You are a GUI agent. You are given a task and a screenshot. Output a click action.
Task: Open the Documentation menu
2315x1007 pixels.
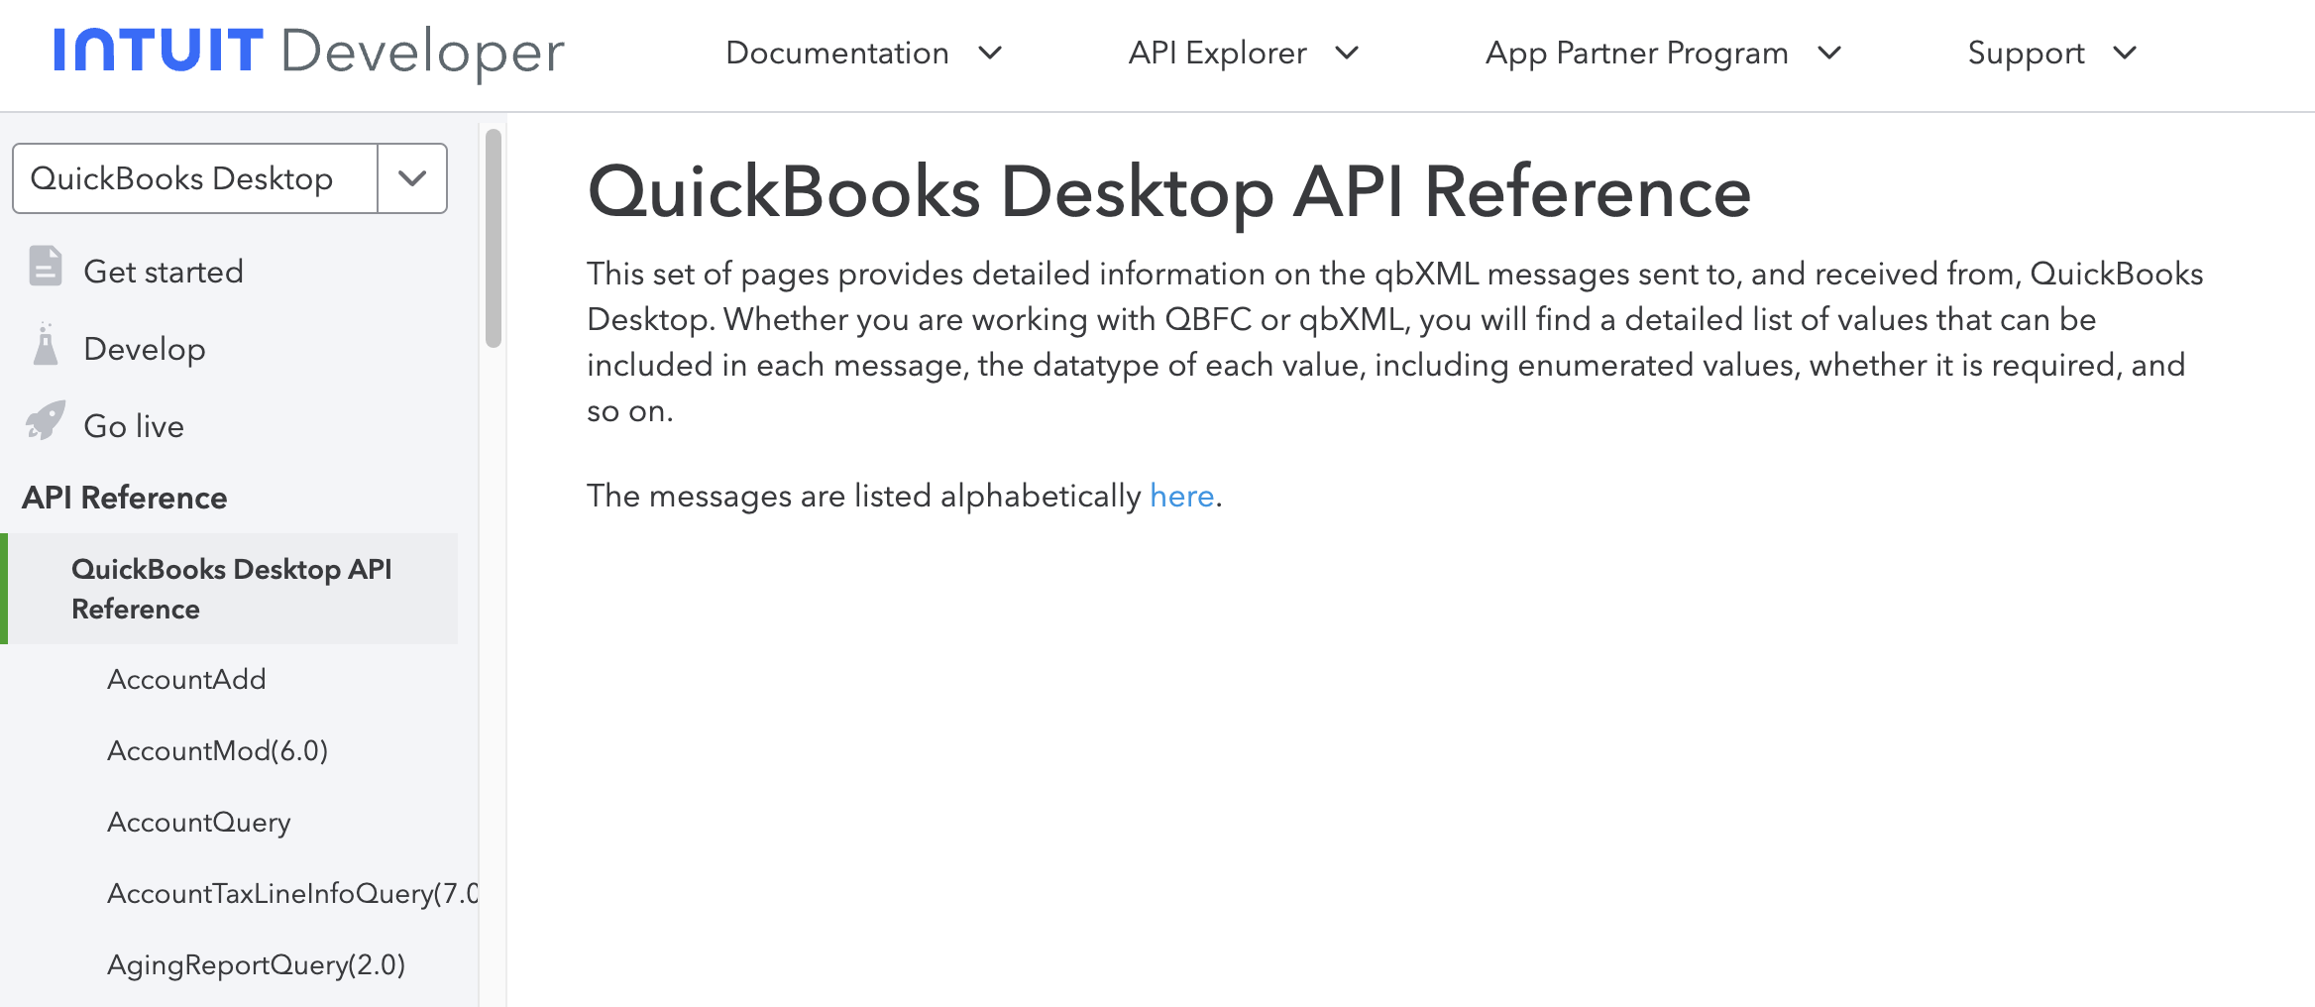[x=864, y=53]
